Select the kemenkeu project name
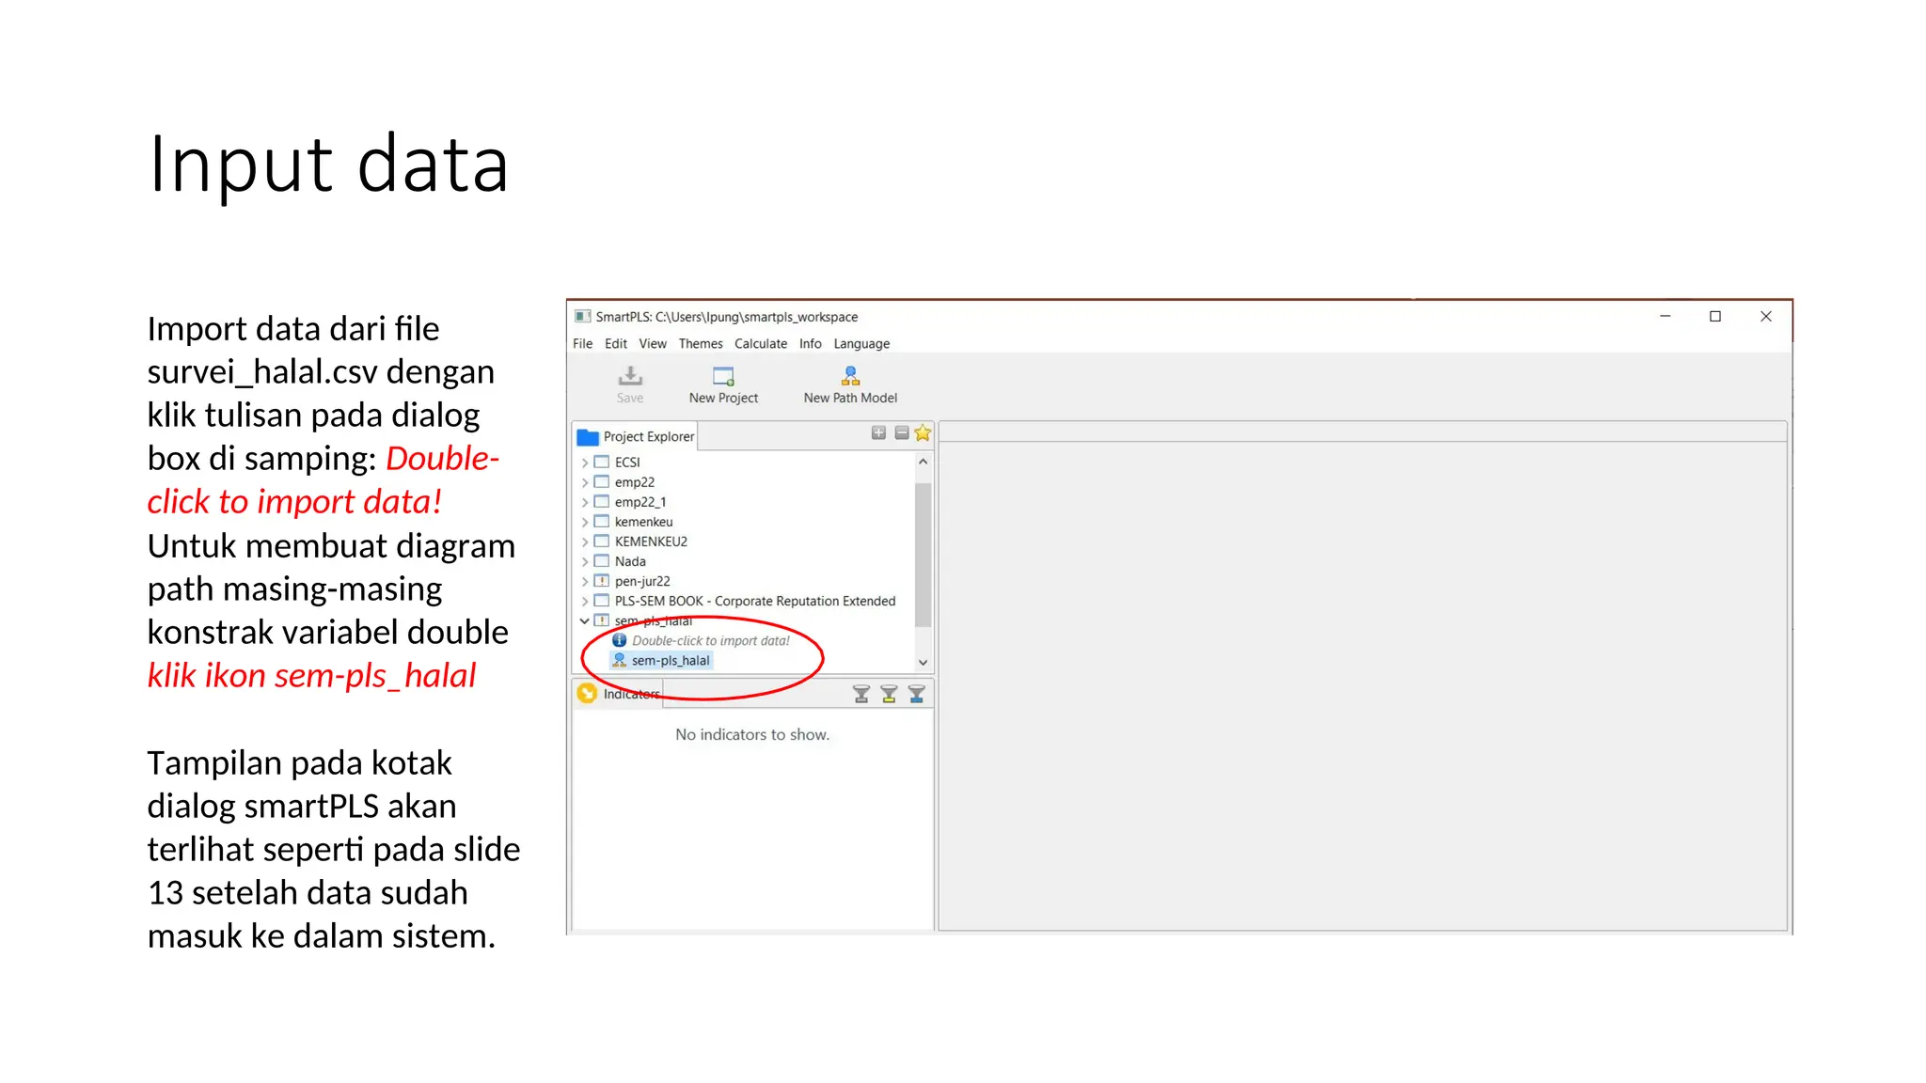Image resolution: width=1926 pixels, height=1083 pixels. tap(644, 522)
